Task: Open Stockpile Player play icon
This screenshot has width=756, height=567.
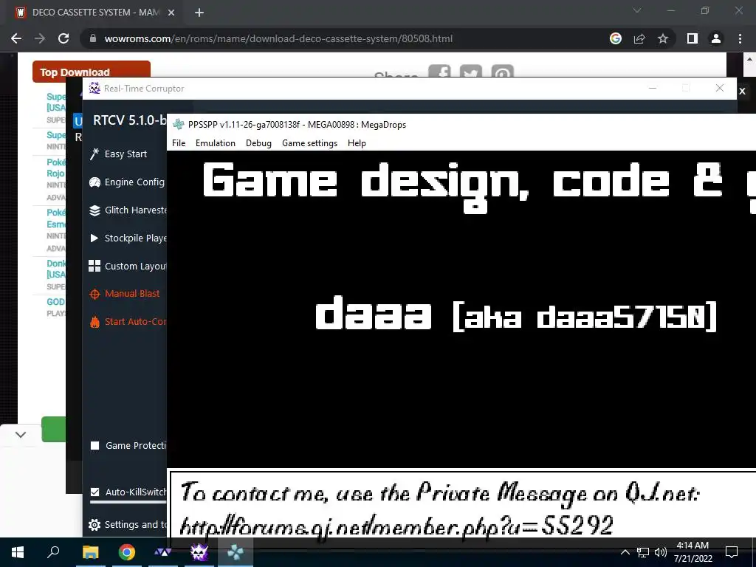Action: pos(94,238)
